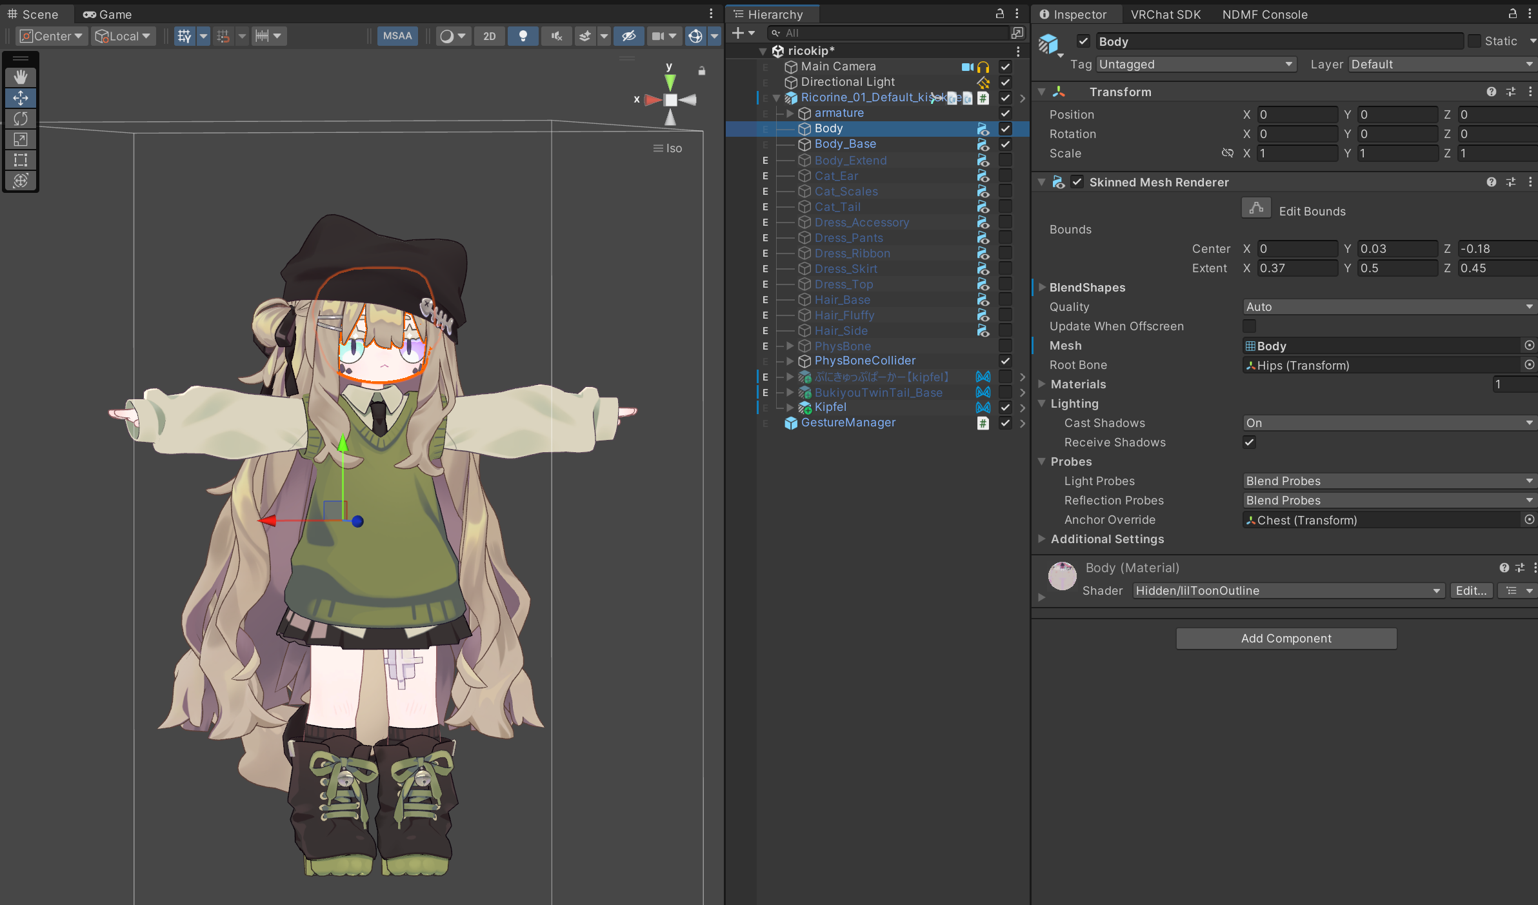Switch to the VRChat SDK tab
Screen dimensions: 1538x905
[x=1165, y=14]
